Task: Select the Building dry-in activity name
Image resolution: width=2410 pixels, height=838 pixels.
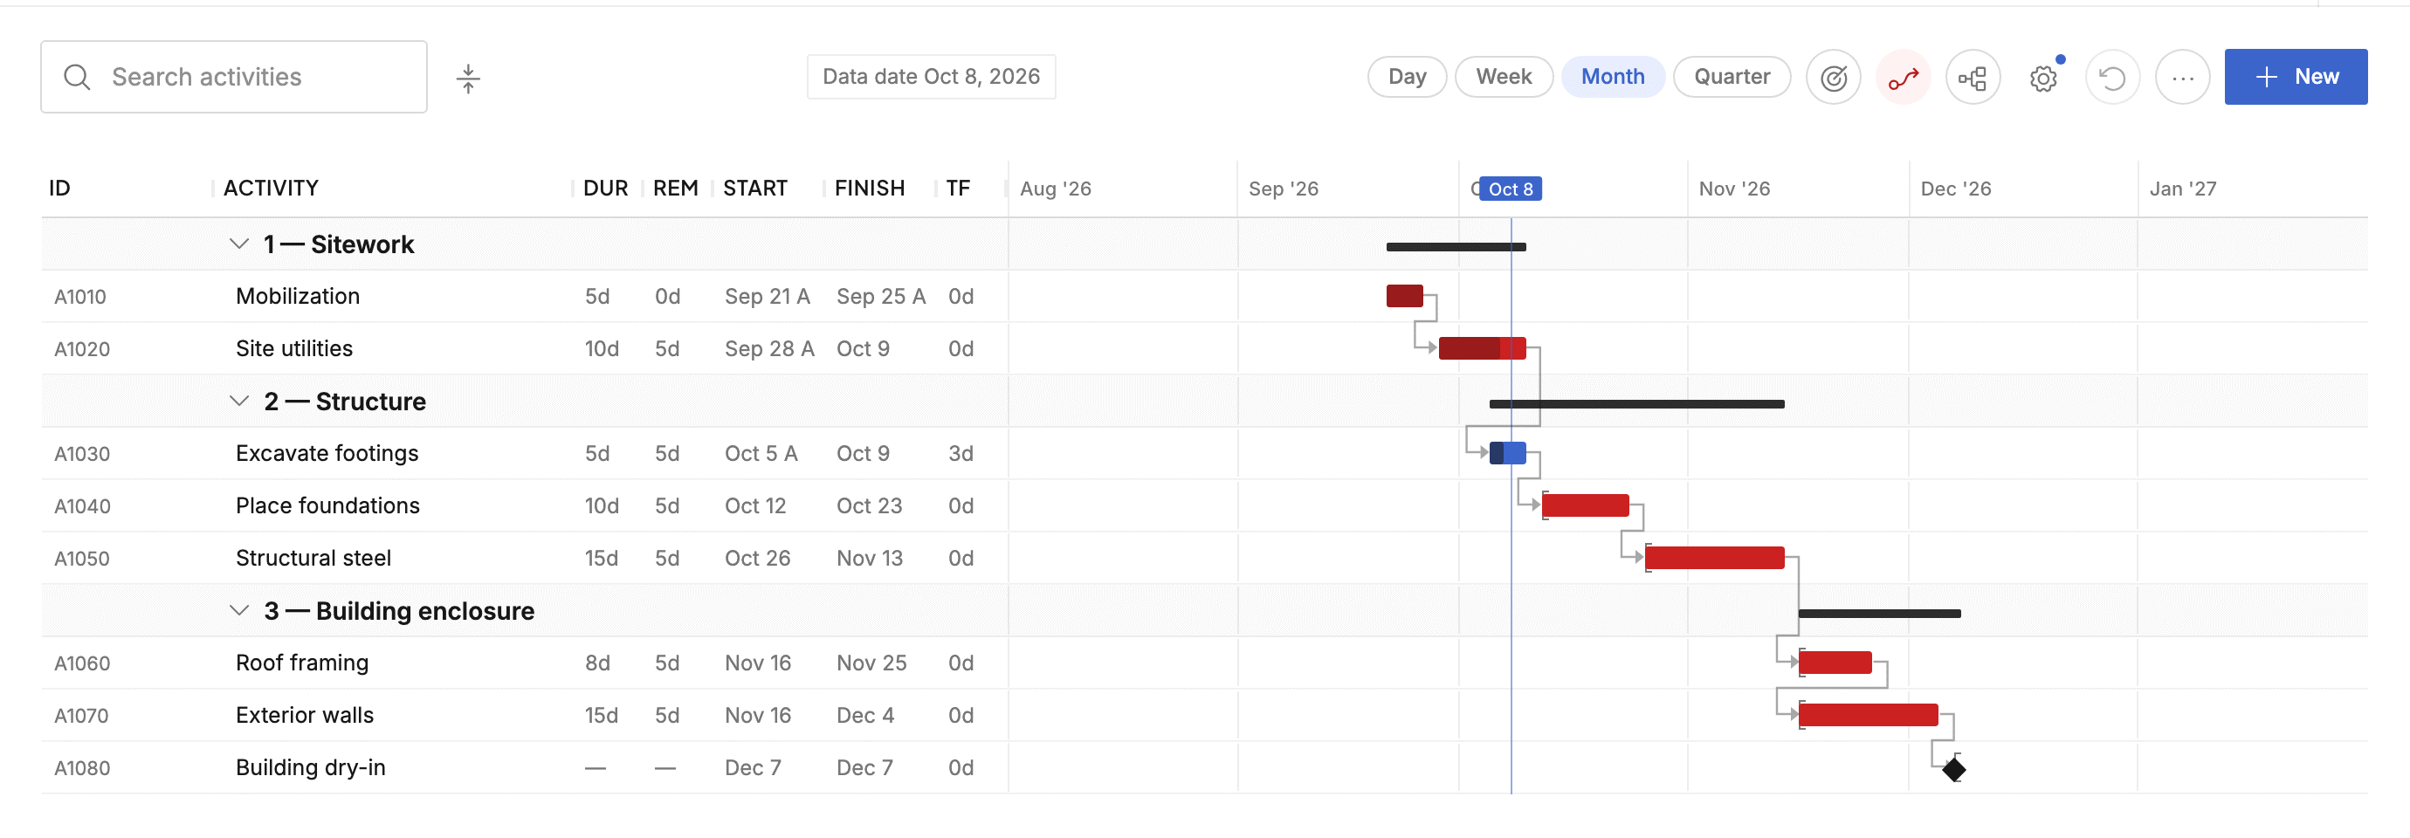Action: (x=311, y=768)
